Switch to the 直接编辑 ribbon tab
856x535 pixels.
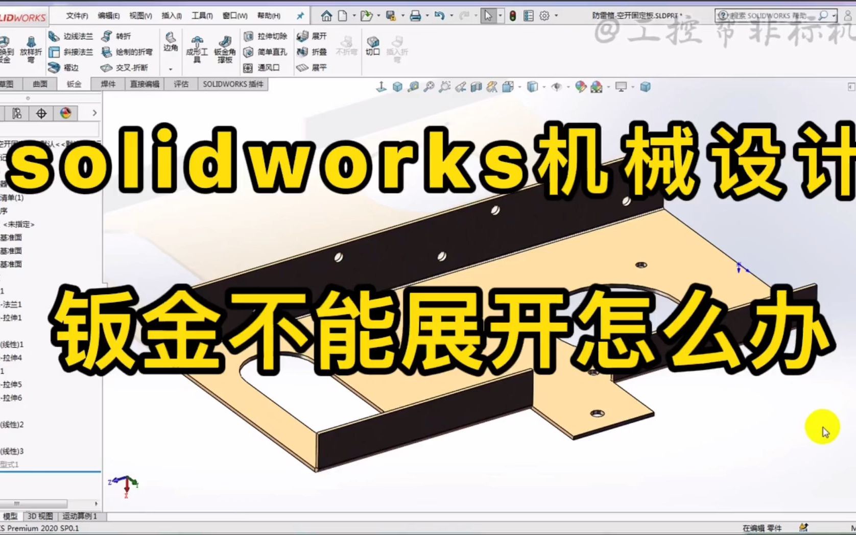tap(145, 84)
